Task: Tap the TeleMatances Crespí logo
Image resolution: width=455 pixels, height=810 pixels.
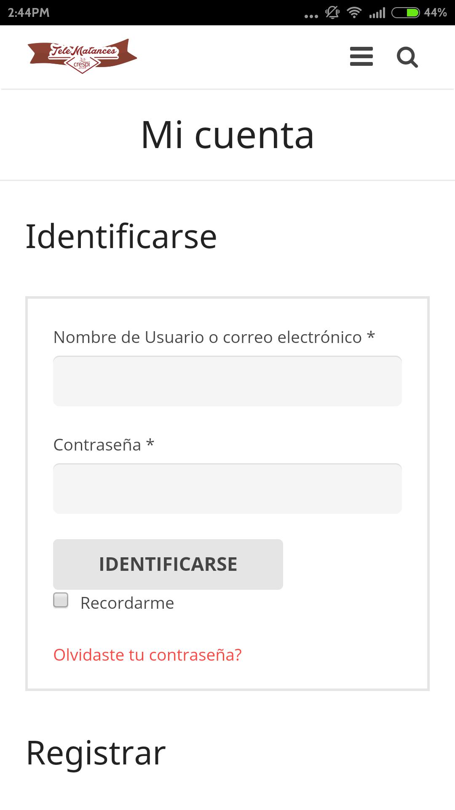Action: [x=82, y=56]
